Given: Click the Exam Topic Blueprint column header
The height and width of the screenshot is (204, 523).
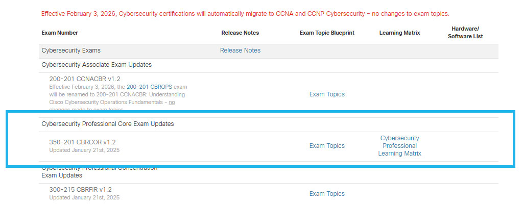Looking at the screenshot, I should tap(327, 33).
